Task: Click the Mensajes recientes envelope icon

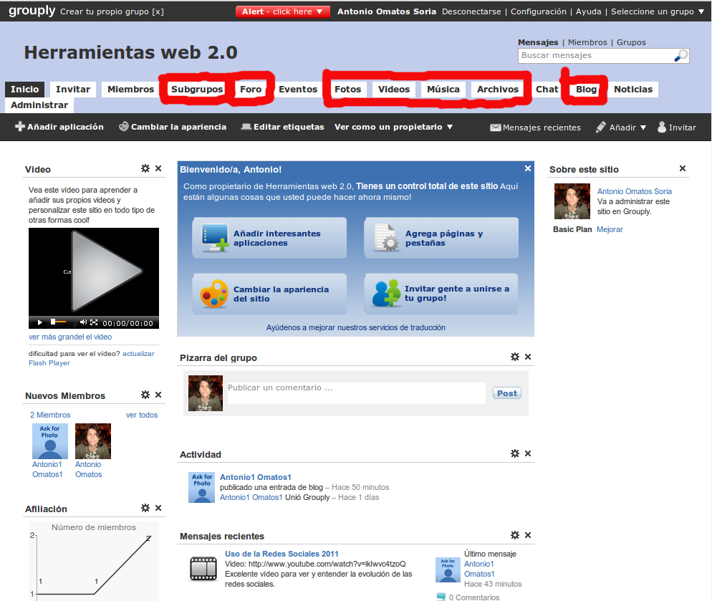Action: coord(496,128)
